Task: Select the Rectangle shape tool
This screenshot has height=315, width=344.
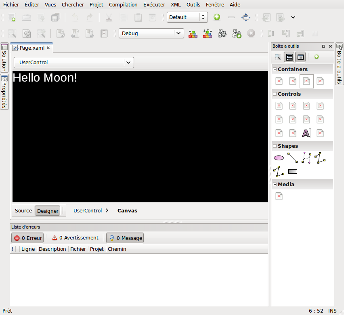Action: [292, 172]
